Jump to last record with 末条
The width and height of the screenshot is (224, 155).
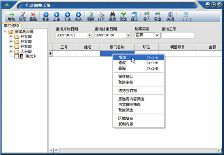(78, 17)
